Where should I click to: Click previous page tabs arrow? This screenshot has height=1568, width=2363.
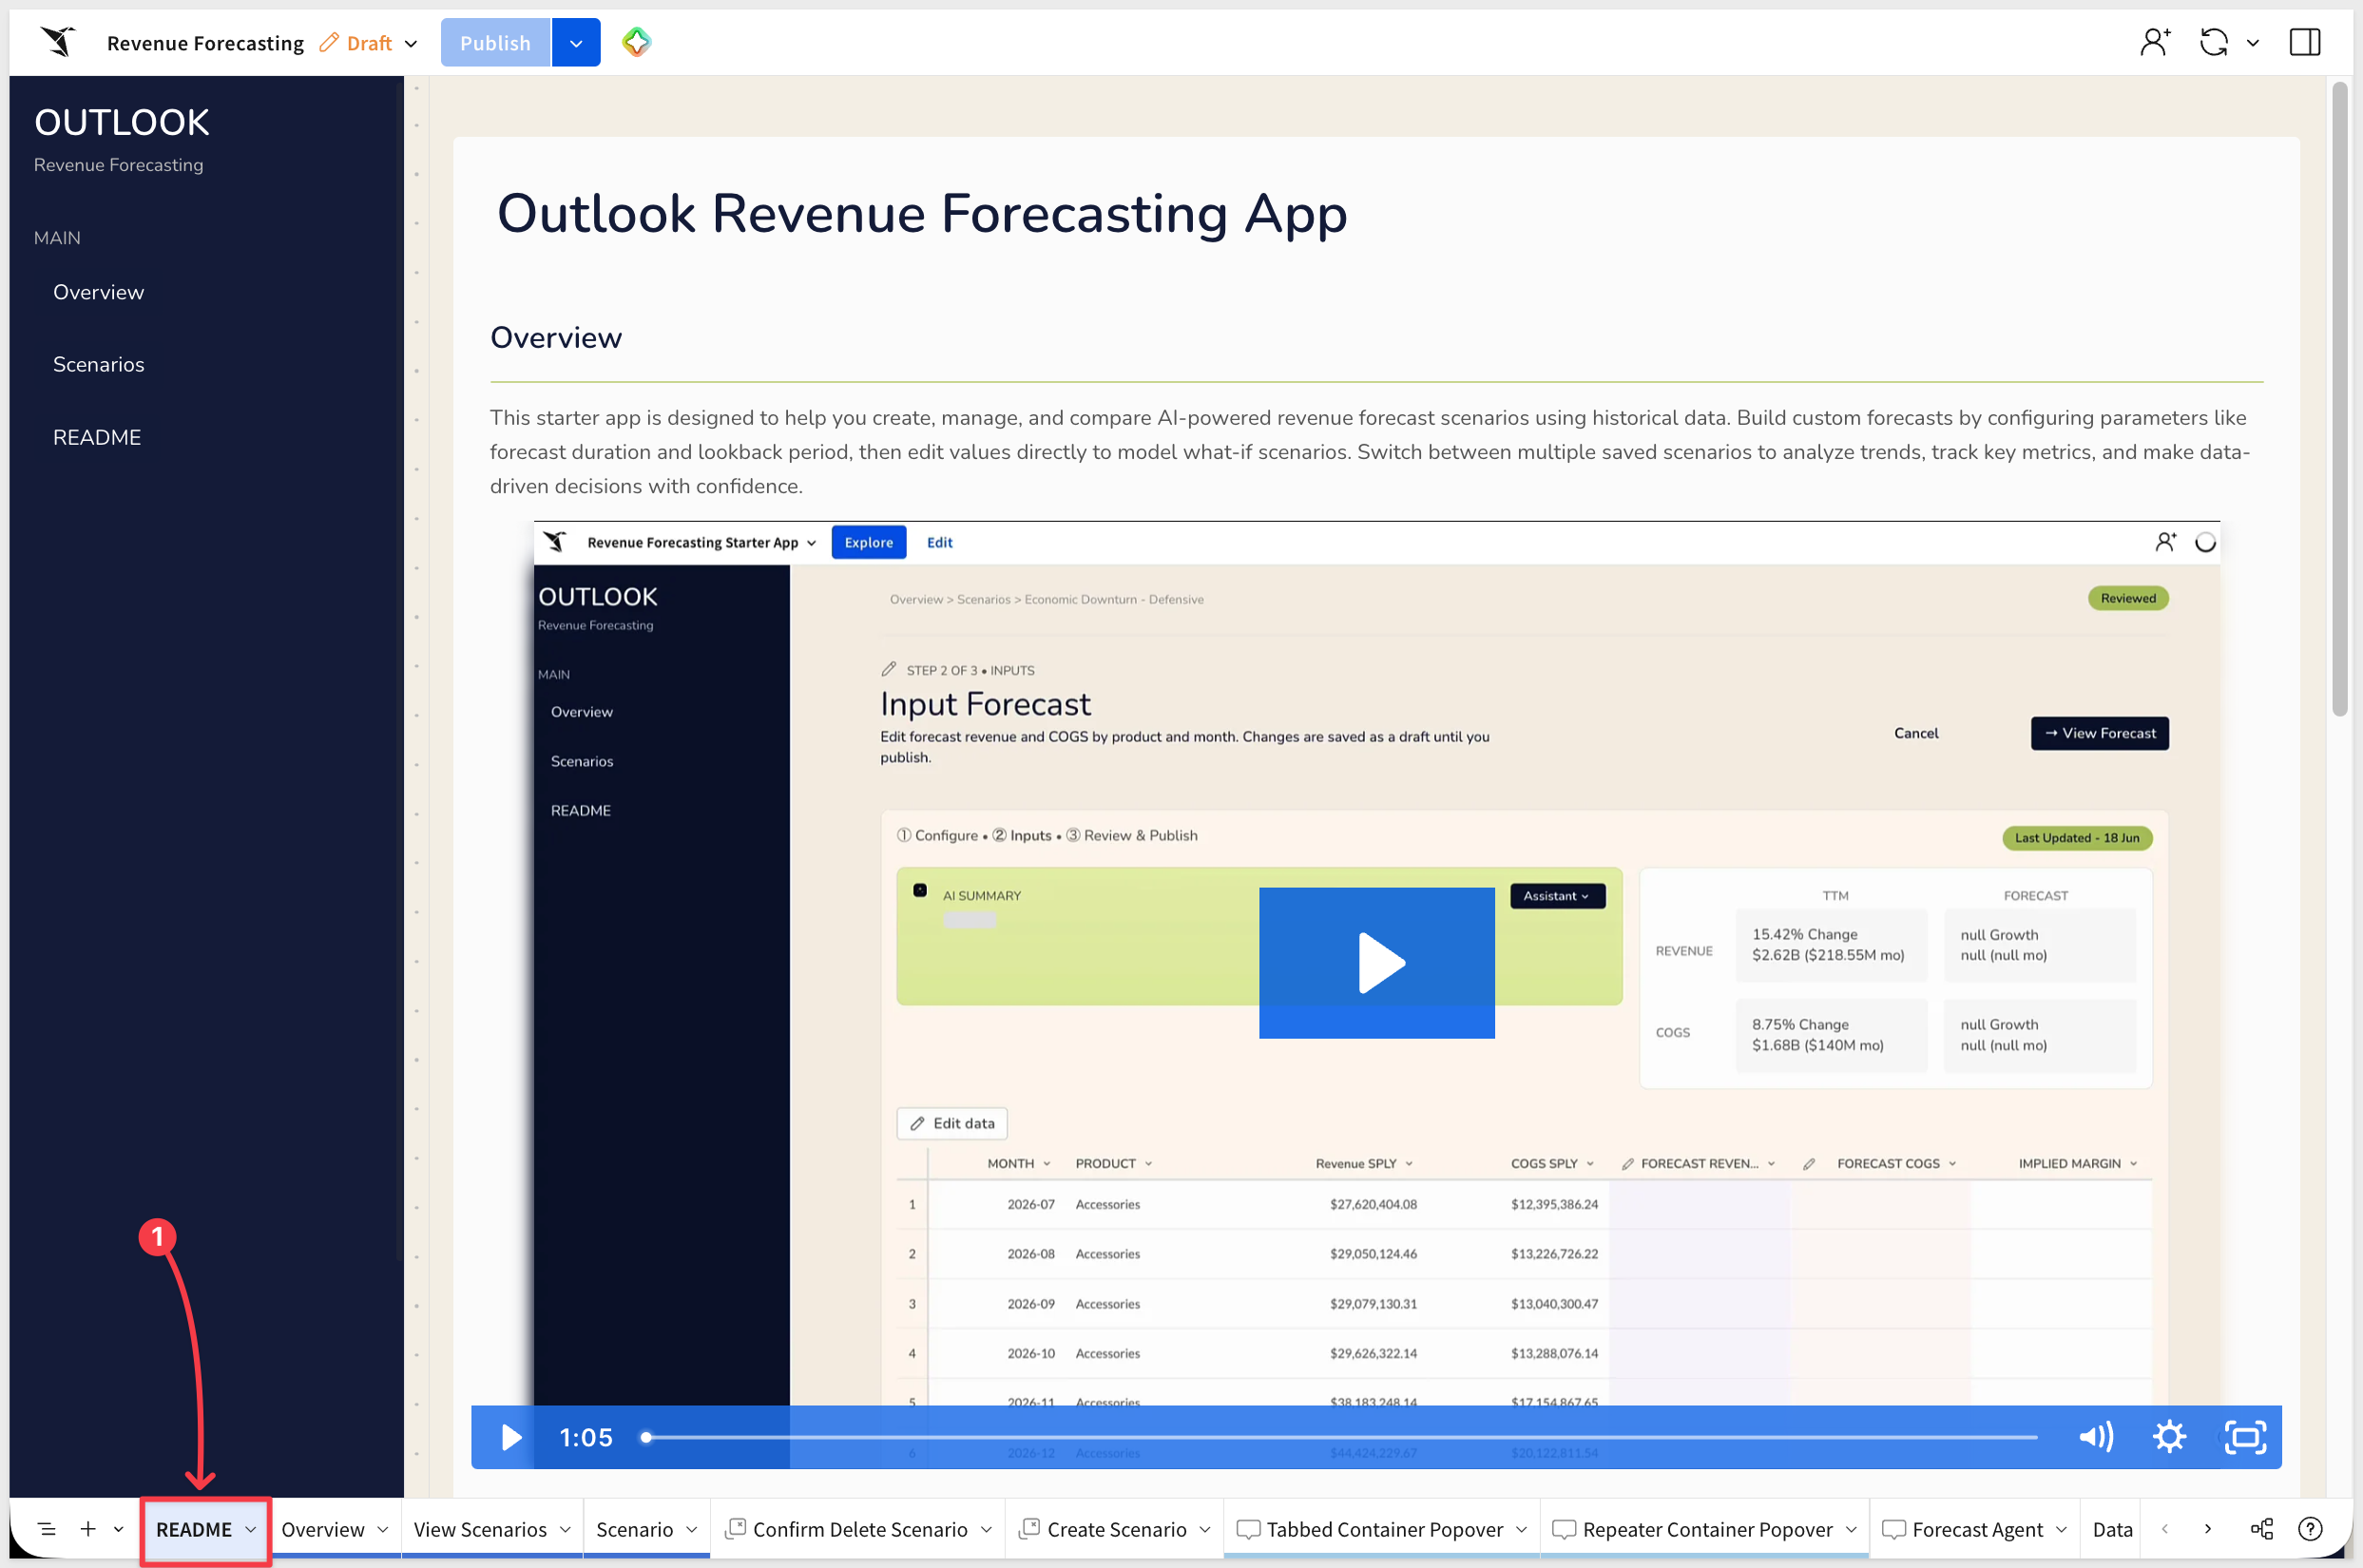click(2165, 1529)
